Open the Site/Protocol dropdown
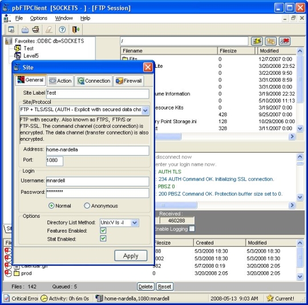 pyautogui.click(x=145, y=111)
